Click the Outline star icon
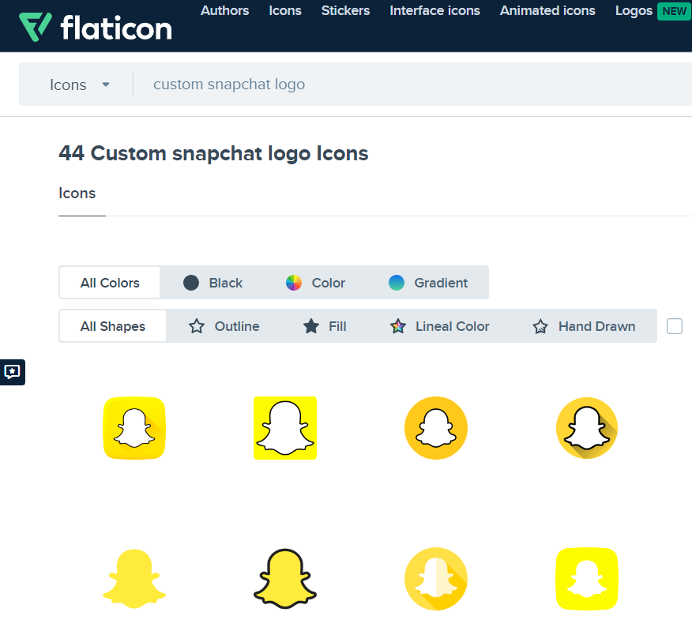Viewport: 692px width, 631px height. (197, 326)
